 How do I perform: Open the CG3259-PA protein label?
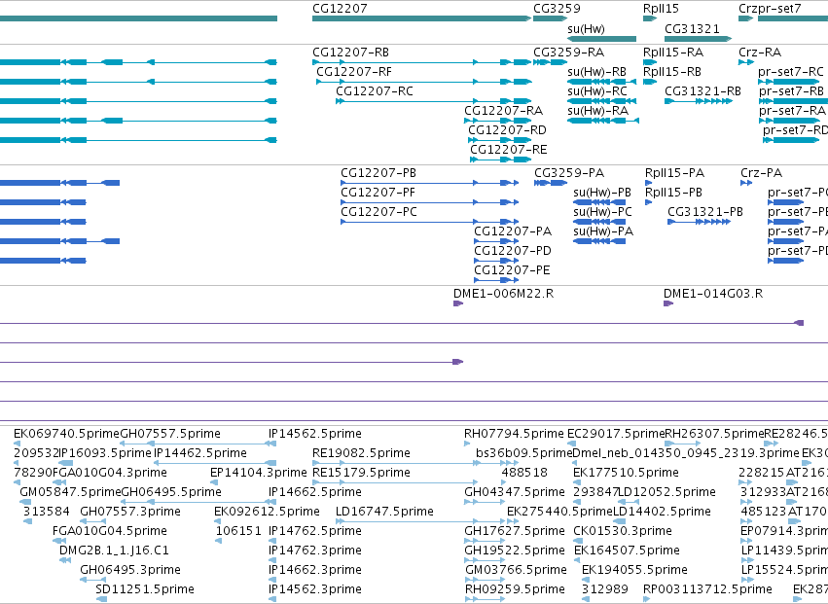[569, 173]
